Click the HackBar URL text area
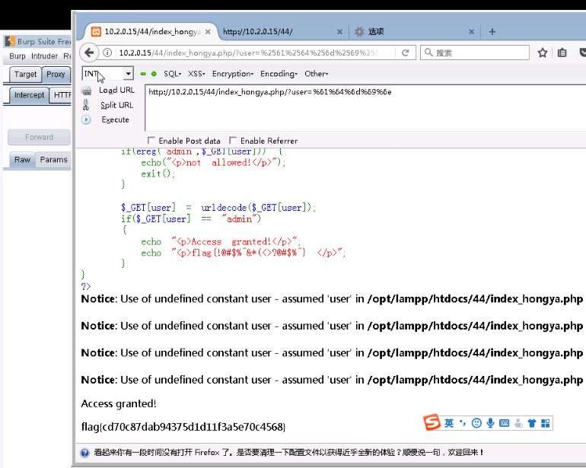This screenshot has height=468, width=586. (x=365, y=107)
